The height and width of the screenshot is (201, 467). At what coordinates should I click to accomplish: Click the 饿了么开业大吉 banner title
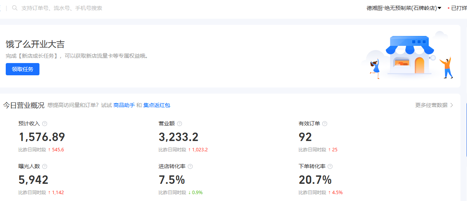(x=35, y=44)
